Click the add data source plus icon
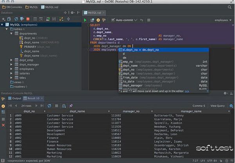Viewport: 235px width, 163px height. [4, 19]
